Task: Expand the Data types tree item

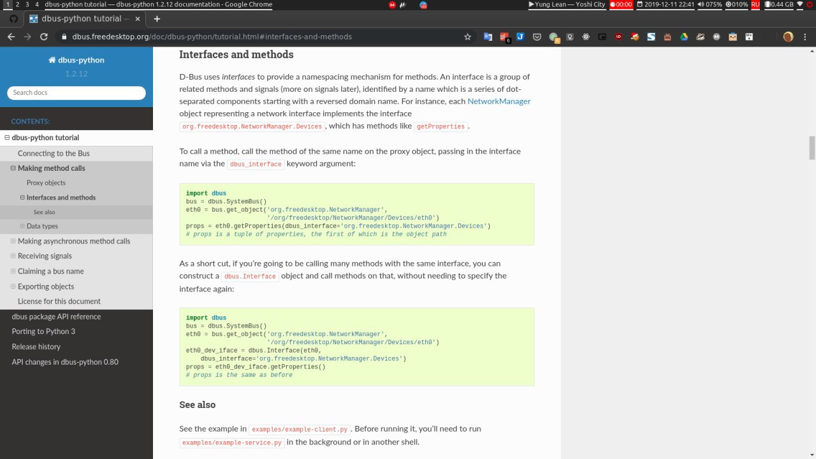Action: point(22,226)
